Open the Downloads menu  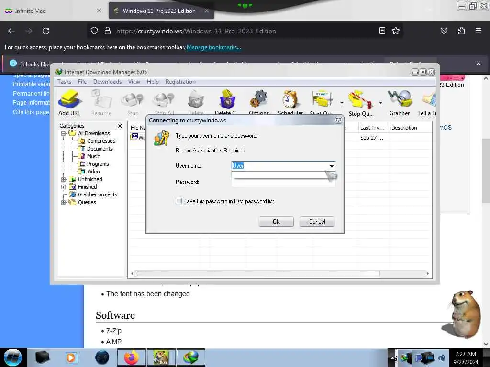(x=107, y=81)
